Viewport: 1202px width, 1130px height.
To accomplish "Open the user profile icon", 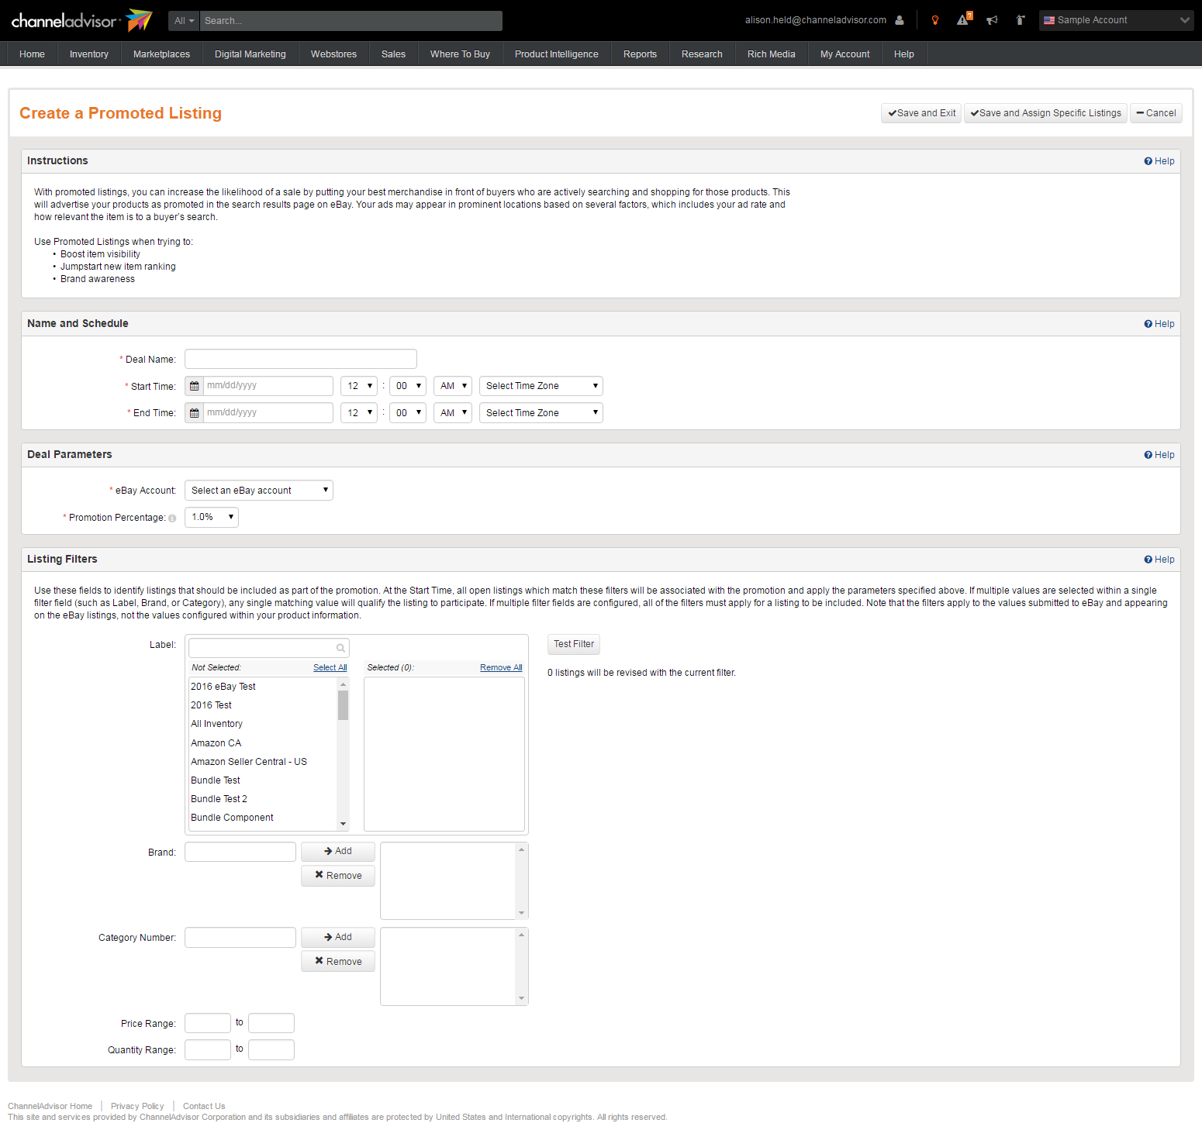I will tap(900, 20).
